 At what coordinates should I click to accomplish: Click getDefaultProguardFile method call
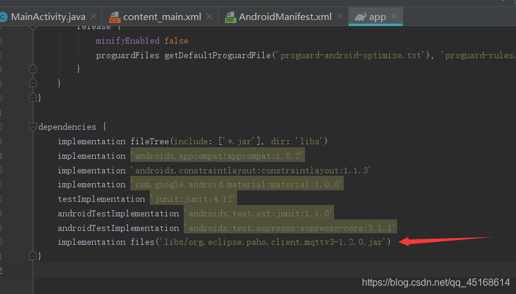tap(218, 55)
